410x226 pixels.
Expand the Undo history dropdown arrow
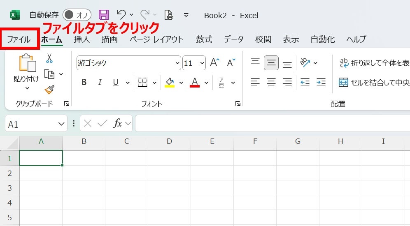131,15
